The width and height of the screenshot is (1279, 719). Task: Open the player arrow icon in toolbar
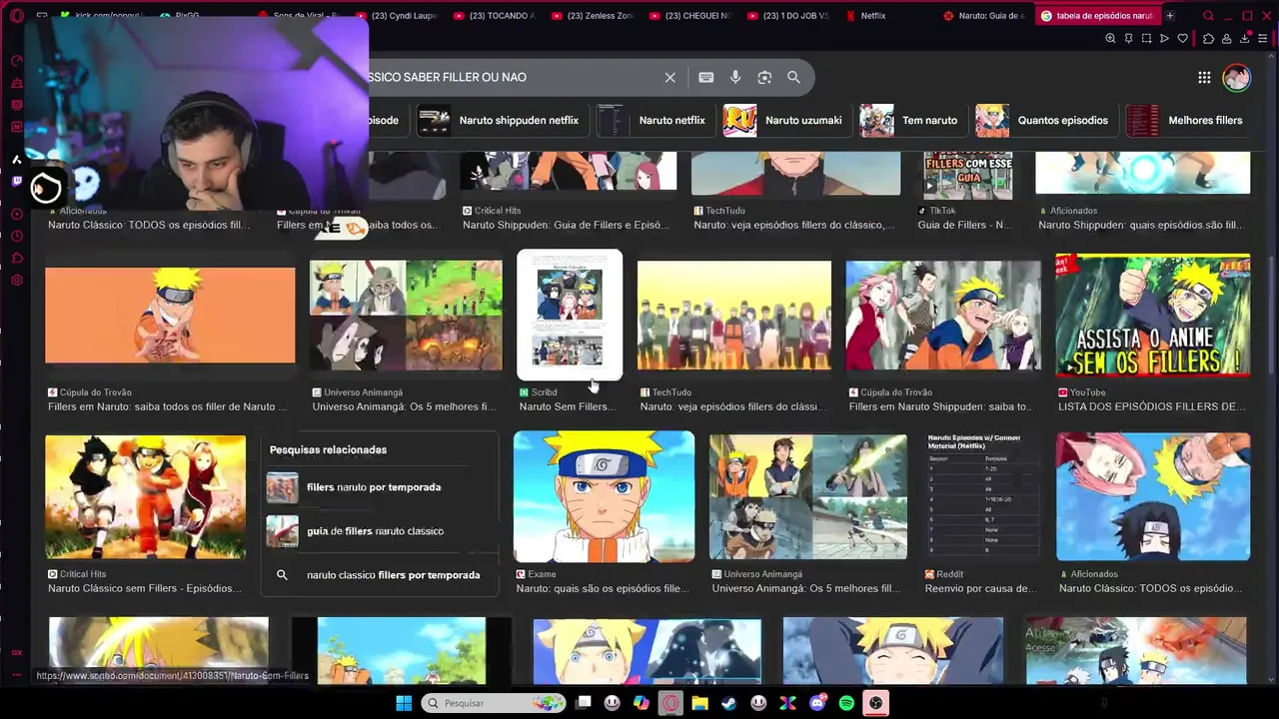(1164, 38)
